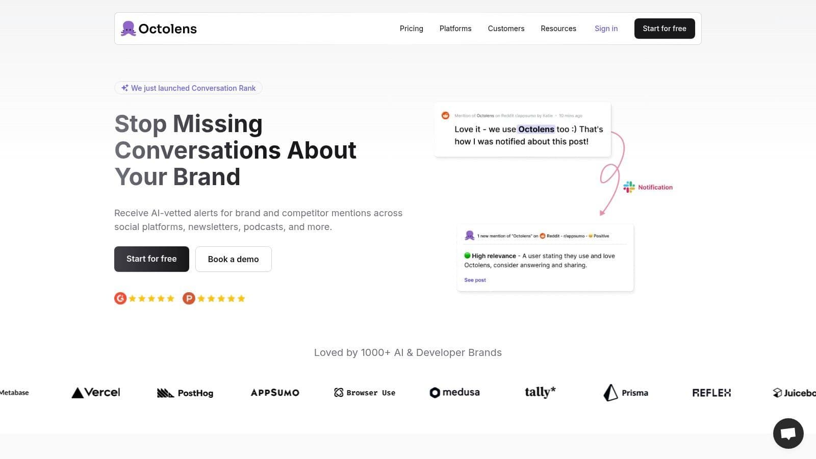The image size is (816, 459).
Task: Click the Sign in link
Action: [x=606, y=29]
